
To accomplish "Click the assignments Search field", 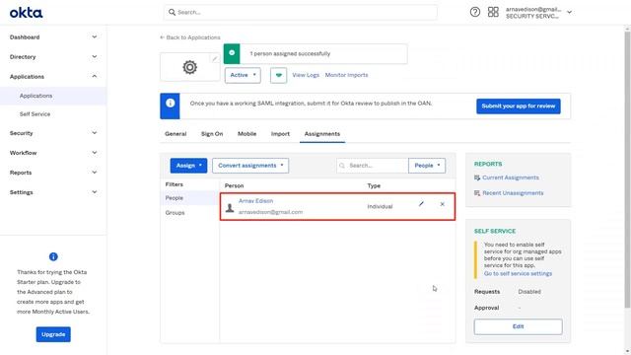I will (x=373, y=166).
